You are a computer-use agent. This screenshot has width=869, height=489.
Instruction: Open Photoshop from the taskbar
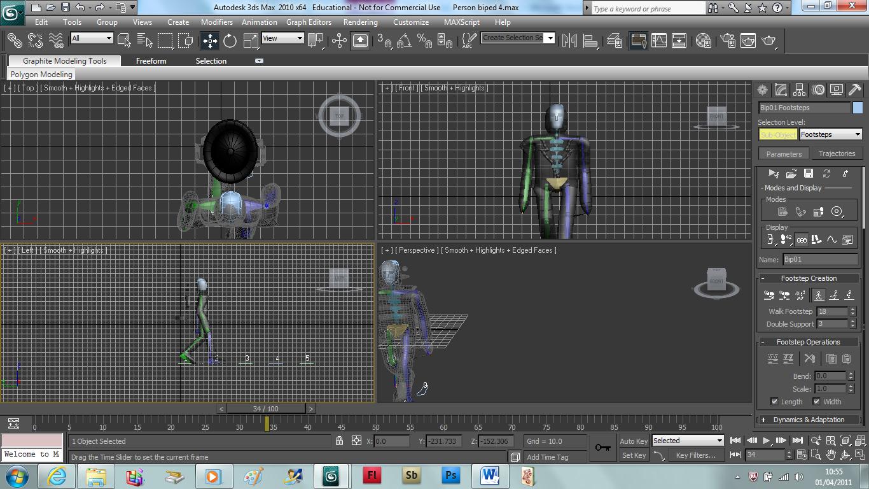click(x=450, y=476)
